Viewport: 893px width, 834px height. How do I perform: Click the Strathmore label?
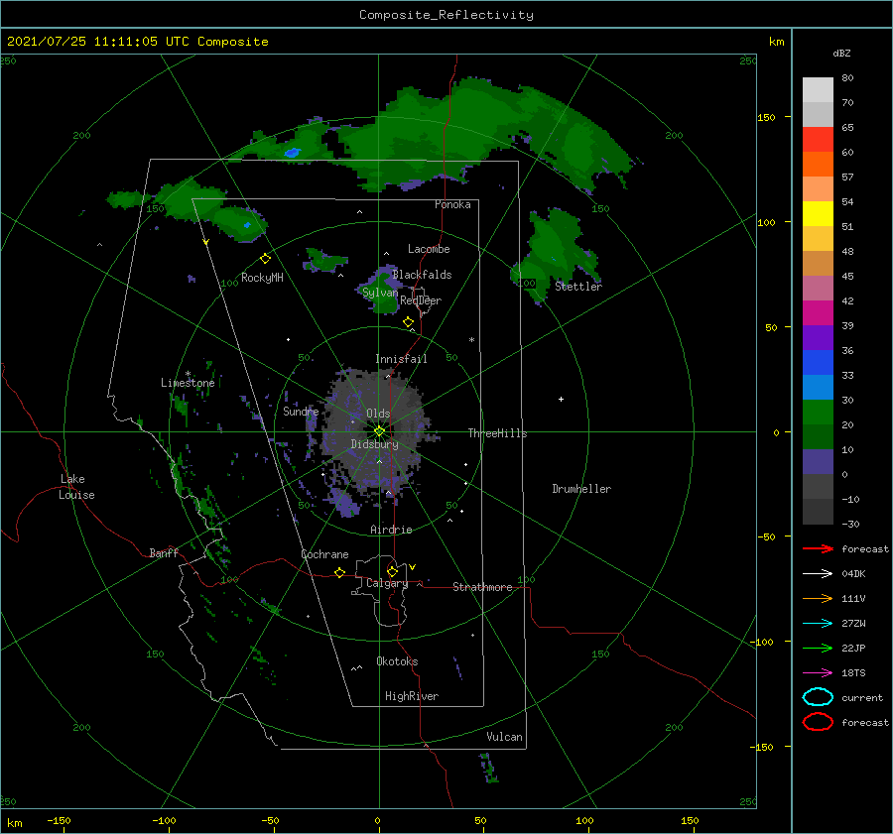pyautogui.click(x=482, y=587)
